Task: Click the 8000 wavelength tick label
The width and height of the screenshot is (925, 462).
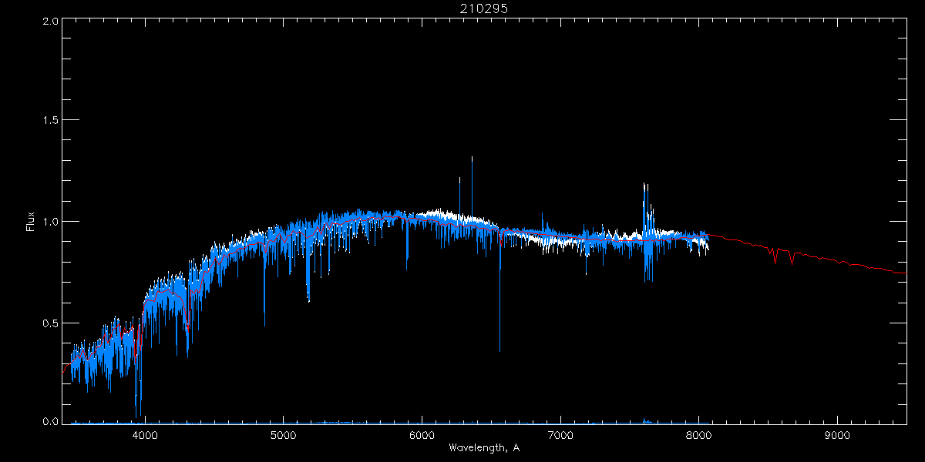Action: click(699, 435)
